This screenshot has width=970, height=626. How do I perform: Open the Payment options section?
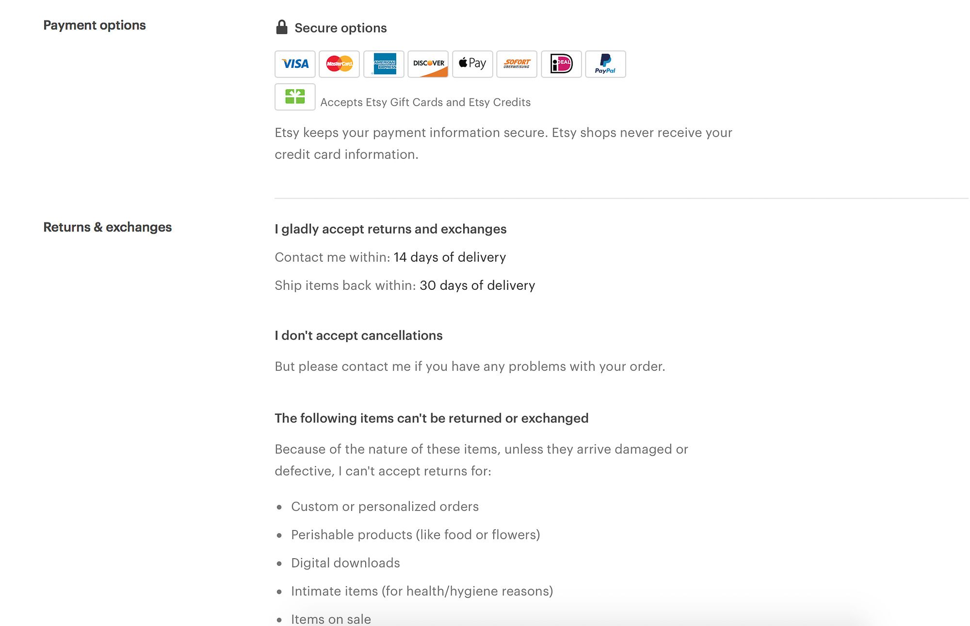point(95,25)
